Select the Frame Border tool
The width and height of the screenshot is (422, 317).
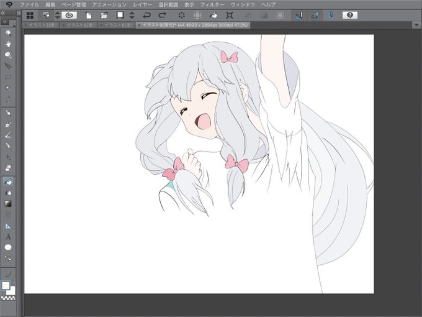[8, 215]
